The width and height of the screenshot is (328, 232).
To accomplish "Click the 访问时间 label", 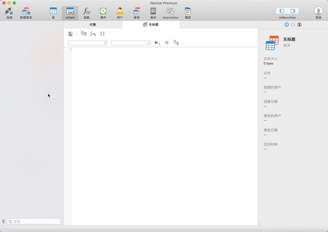I will [x=270, y=144].
